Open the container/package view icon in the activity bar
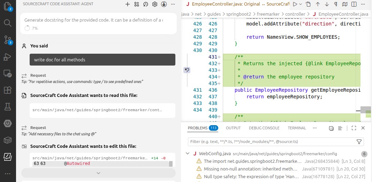The image size is (372, 182). 8,140
